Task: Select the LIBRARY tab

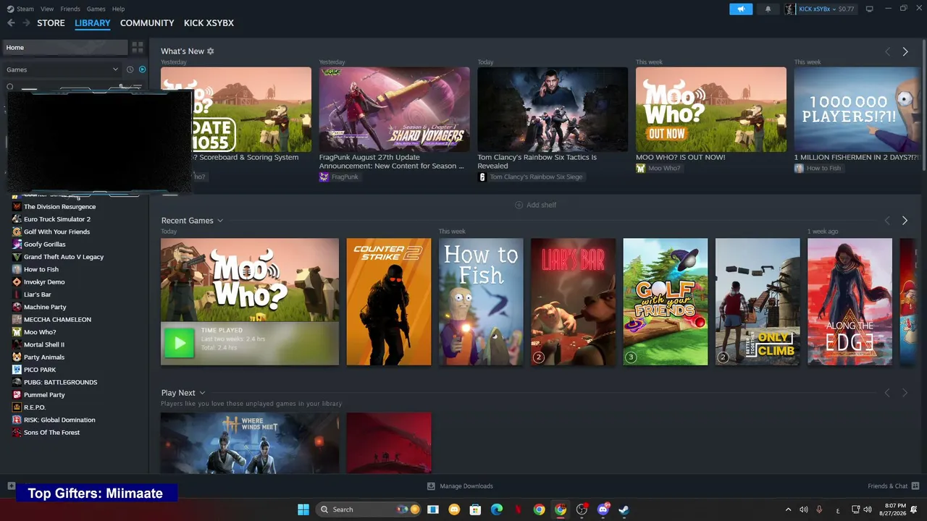Action: pos(93,23)
